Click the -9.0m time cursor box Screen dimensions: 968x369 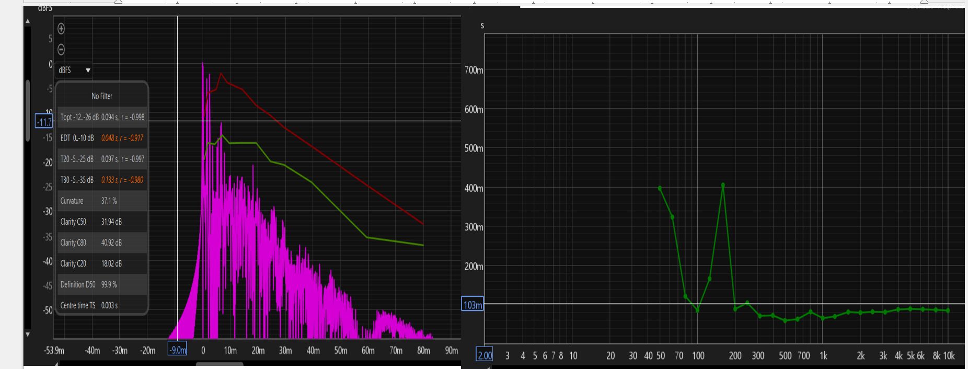pyautogui.click(x=177, y=350)
